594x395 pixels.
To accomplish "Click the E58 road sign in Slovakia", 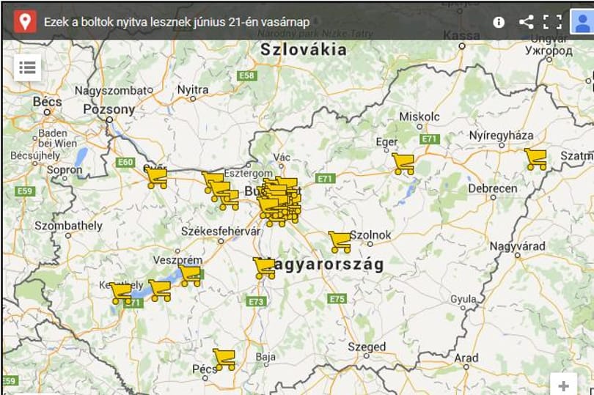I will (x=247, y=75).
